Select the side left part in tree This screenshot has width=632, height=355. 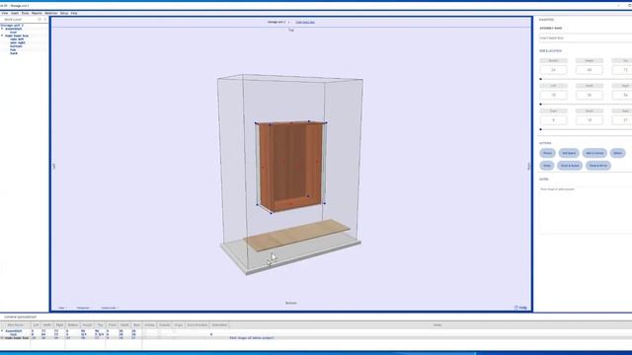coord(17,39)
